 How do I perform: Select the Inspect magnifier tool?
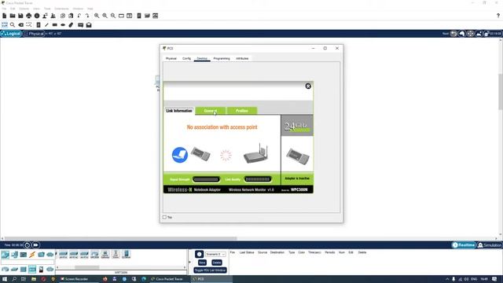click(x=13, y=24)
